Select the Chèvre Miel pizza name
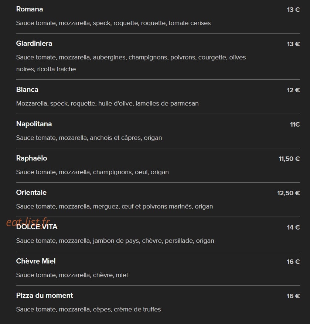This screenshot has width=310, height=324. 36,261
